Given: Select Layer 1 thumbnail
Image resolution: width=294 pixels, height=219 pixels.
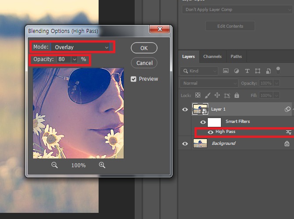Looking at the screenshot, I should [200, 109].
